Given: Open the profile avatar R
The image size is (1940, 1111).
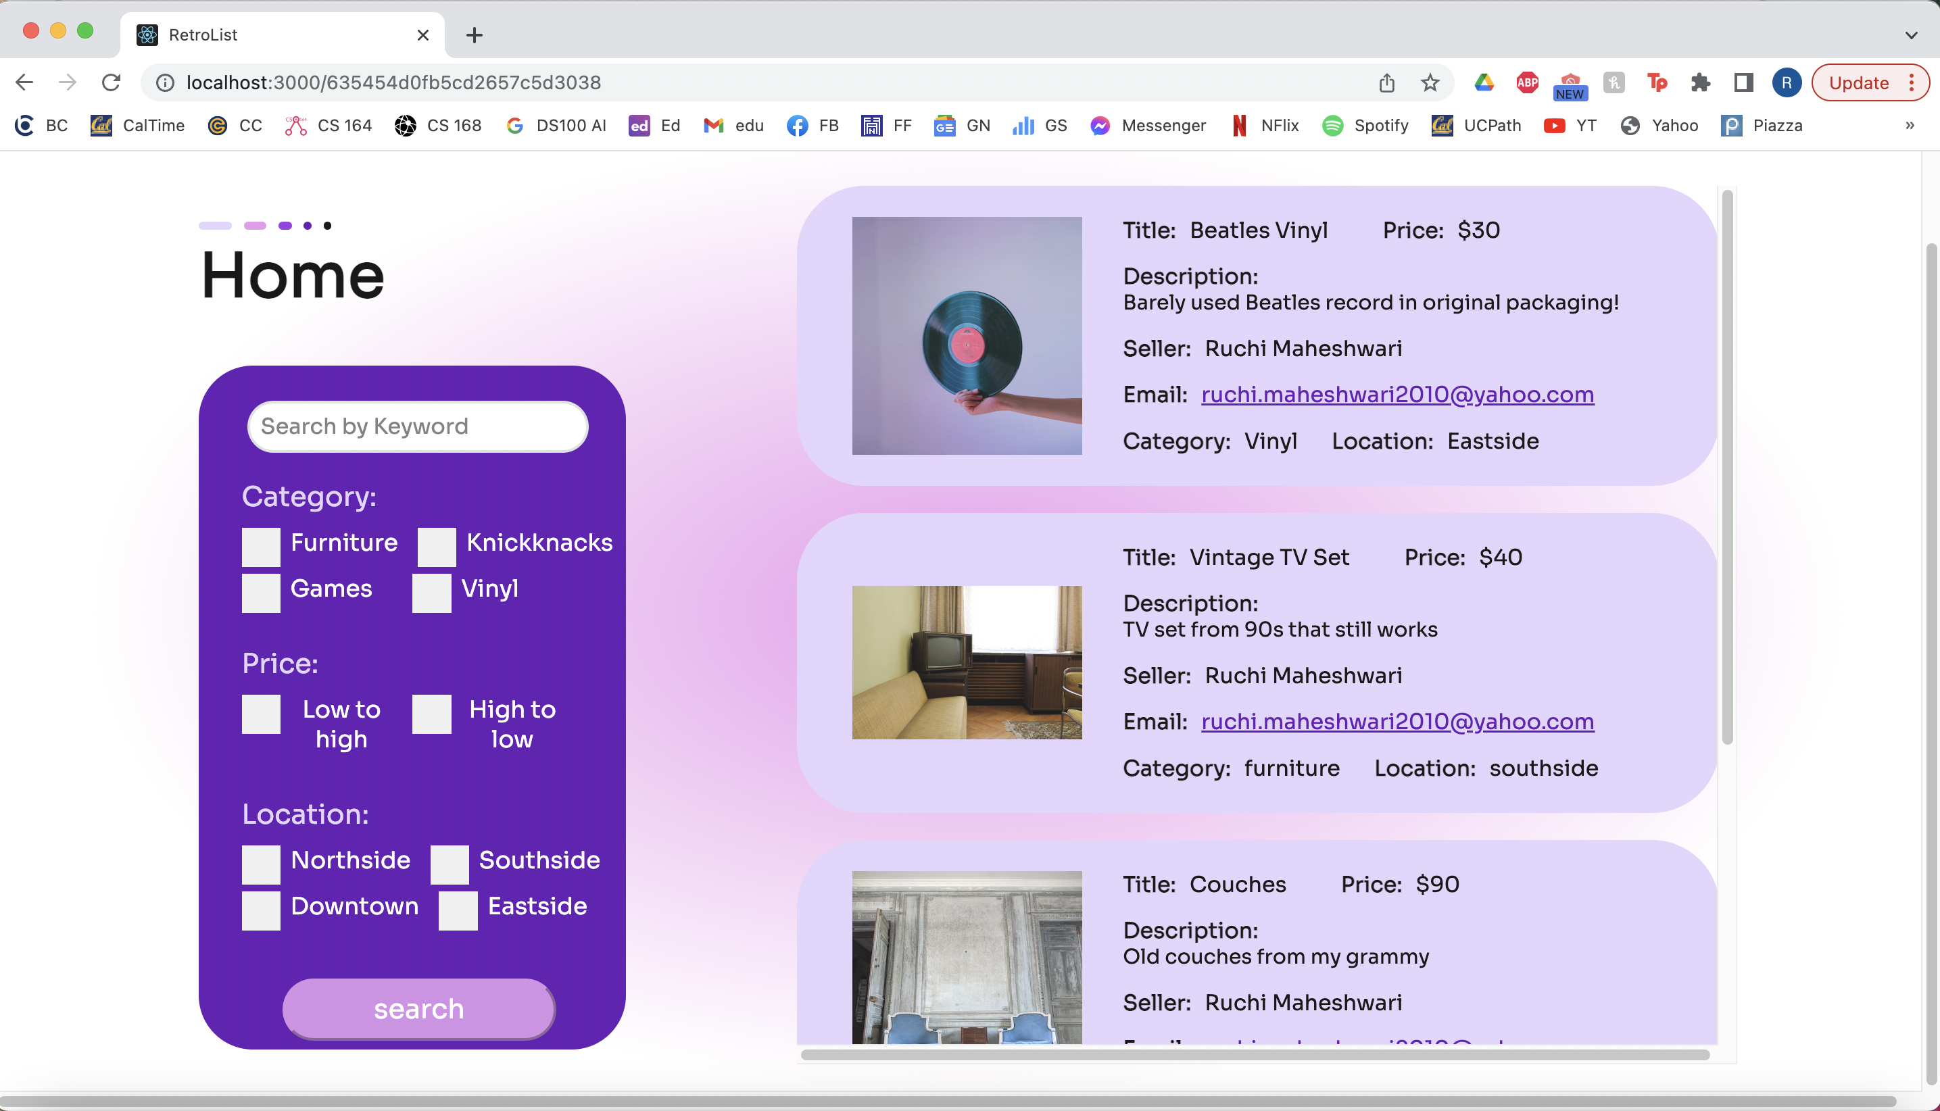Looking at the screenshot, I should coord(1786,82).
